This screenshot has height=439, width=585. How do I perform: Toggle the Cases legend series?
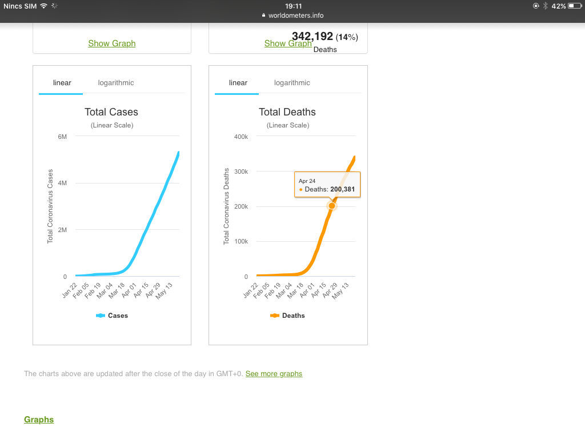click(x=112, y=316)
